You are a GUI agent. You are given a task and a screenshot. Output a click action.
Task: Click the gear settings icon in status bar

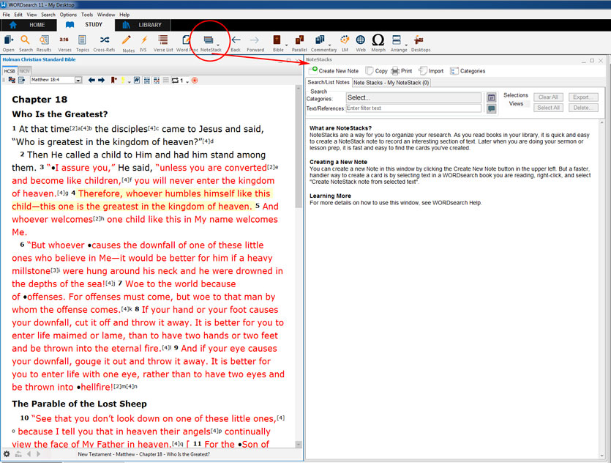click(7, 454)
